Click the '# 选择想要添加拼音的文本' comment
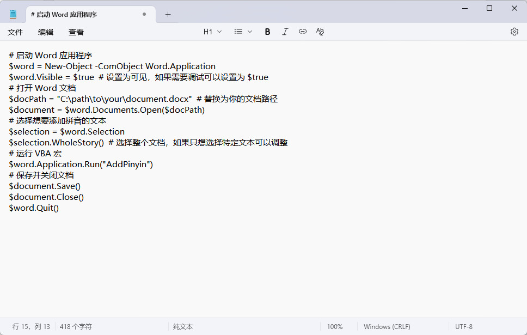Screen dimensions: 527x335 (x=58, y=121)
